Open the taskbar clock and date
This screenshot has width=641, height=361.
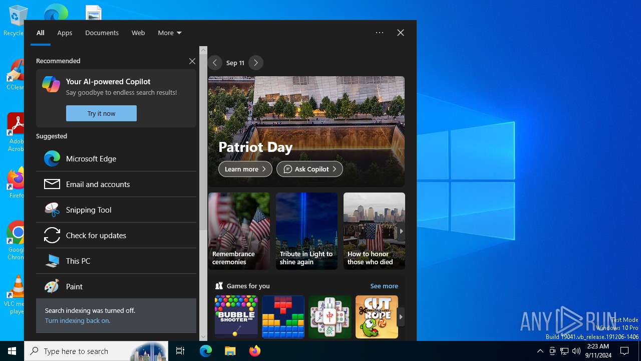tap(598, 351)
